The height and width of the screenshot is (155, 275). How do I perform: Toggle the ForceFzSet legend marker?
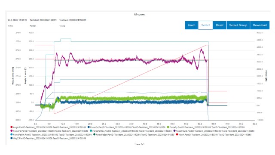[95, 134]
